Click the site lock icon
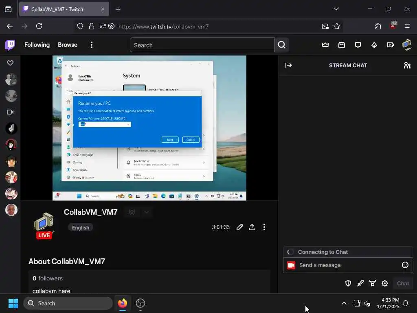 [92, 26]
